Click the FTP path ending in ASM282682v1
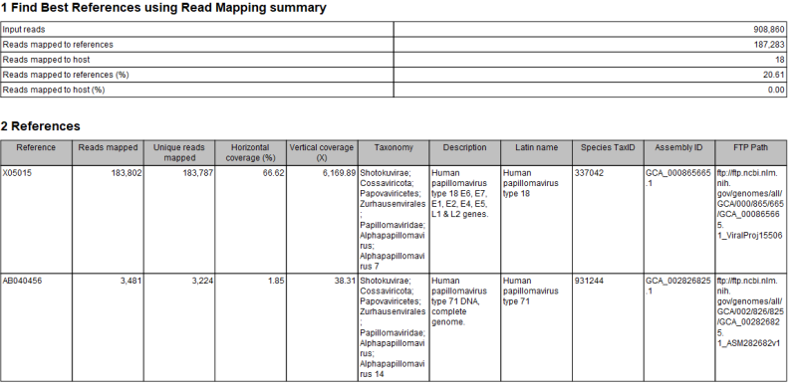Viewport: 797px width, 390px height. [749, 311]
